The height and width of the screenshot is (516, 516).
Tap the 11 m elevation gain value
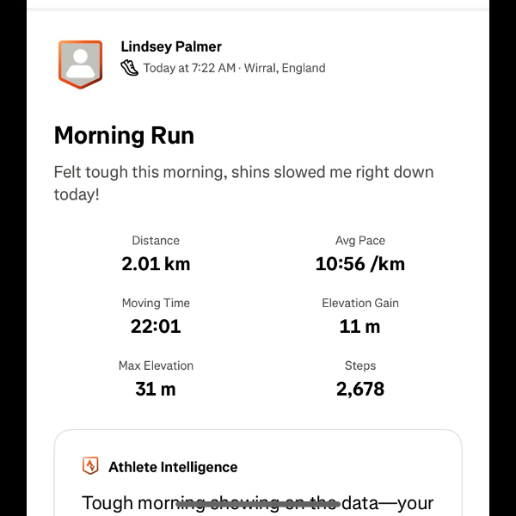point(360,327)
